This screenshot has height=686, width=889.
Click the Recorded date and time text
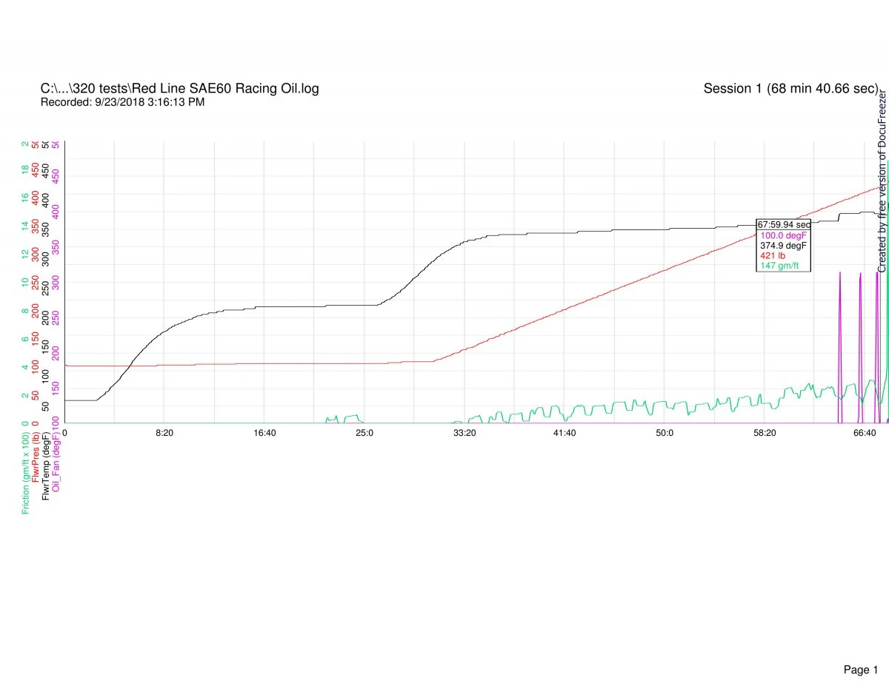pyautogui.click(x=122, y=102)
